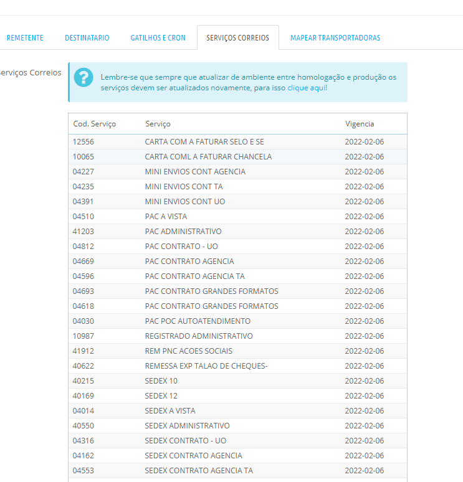Click the REGISTRADO ADMINISTRATIVO row
This screenshot has height=482, width=463.
[x=199, y=336]
